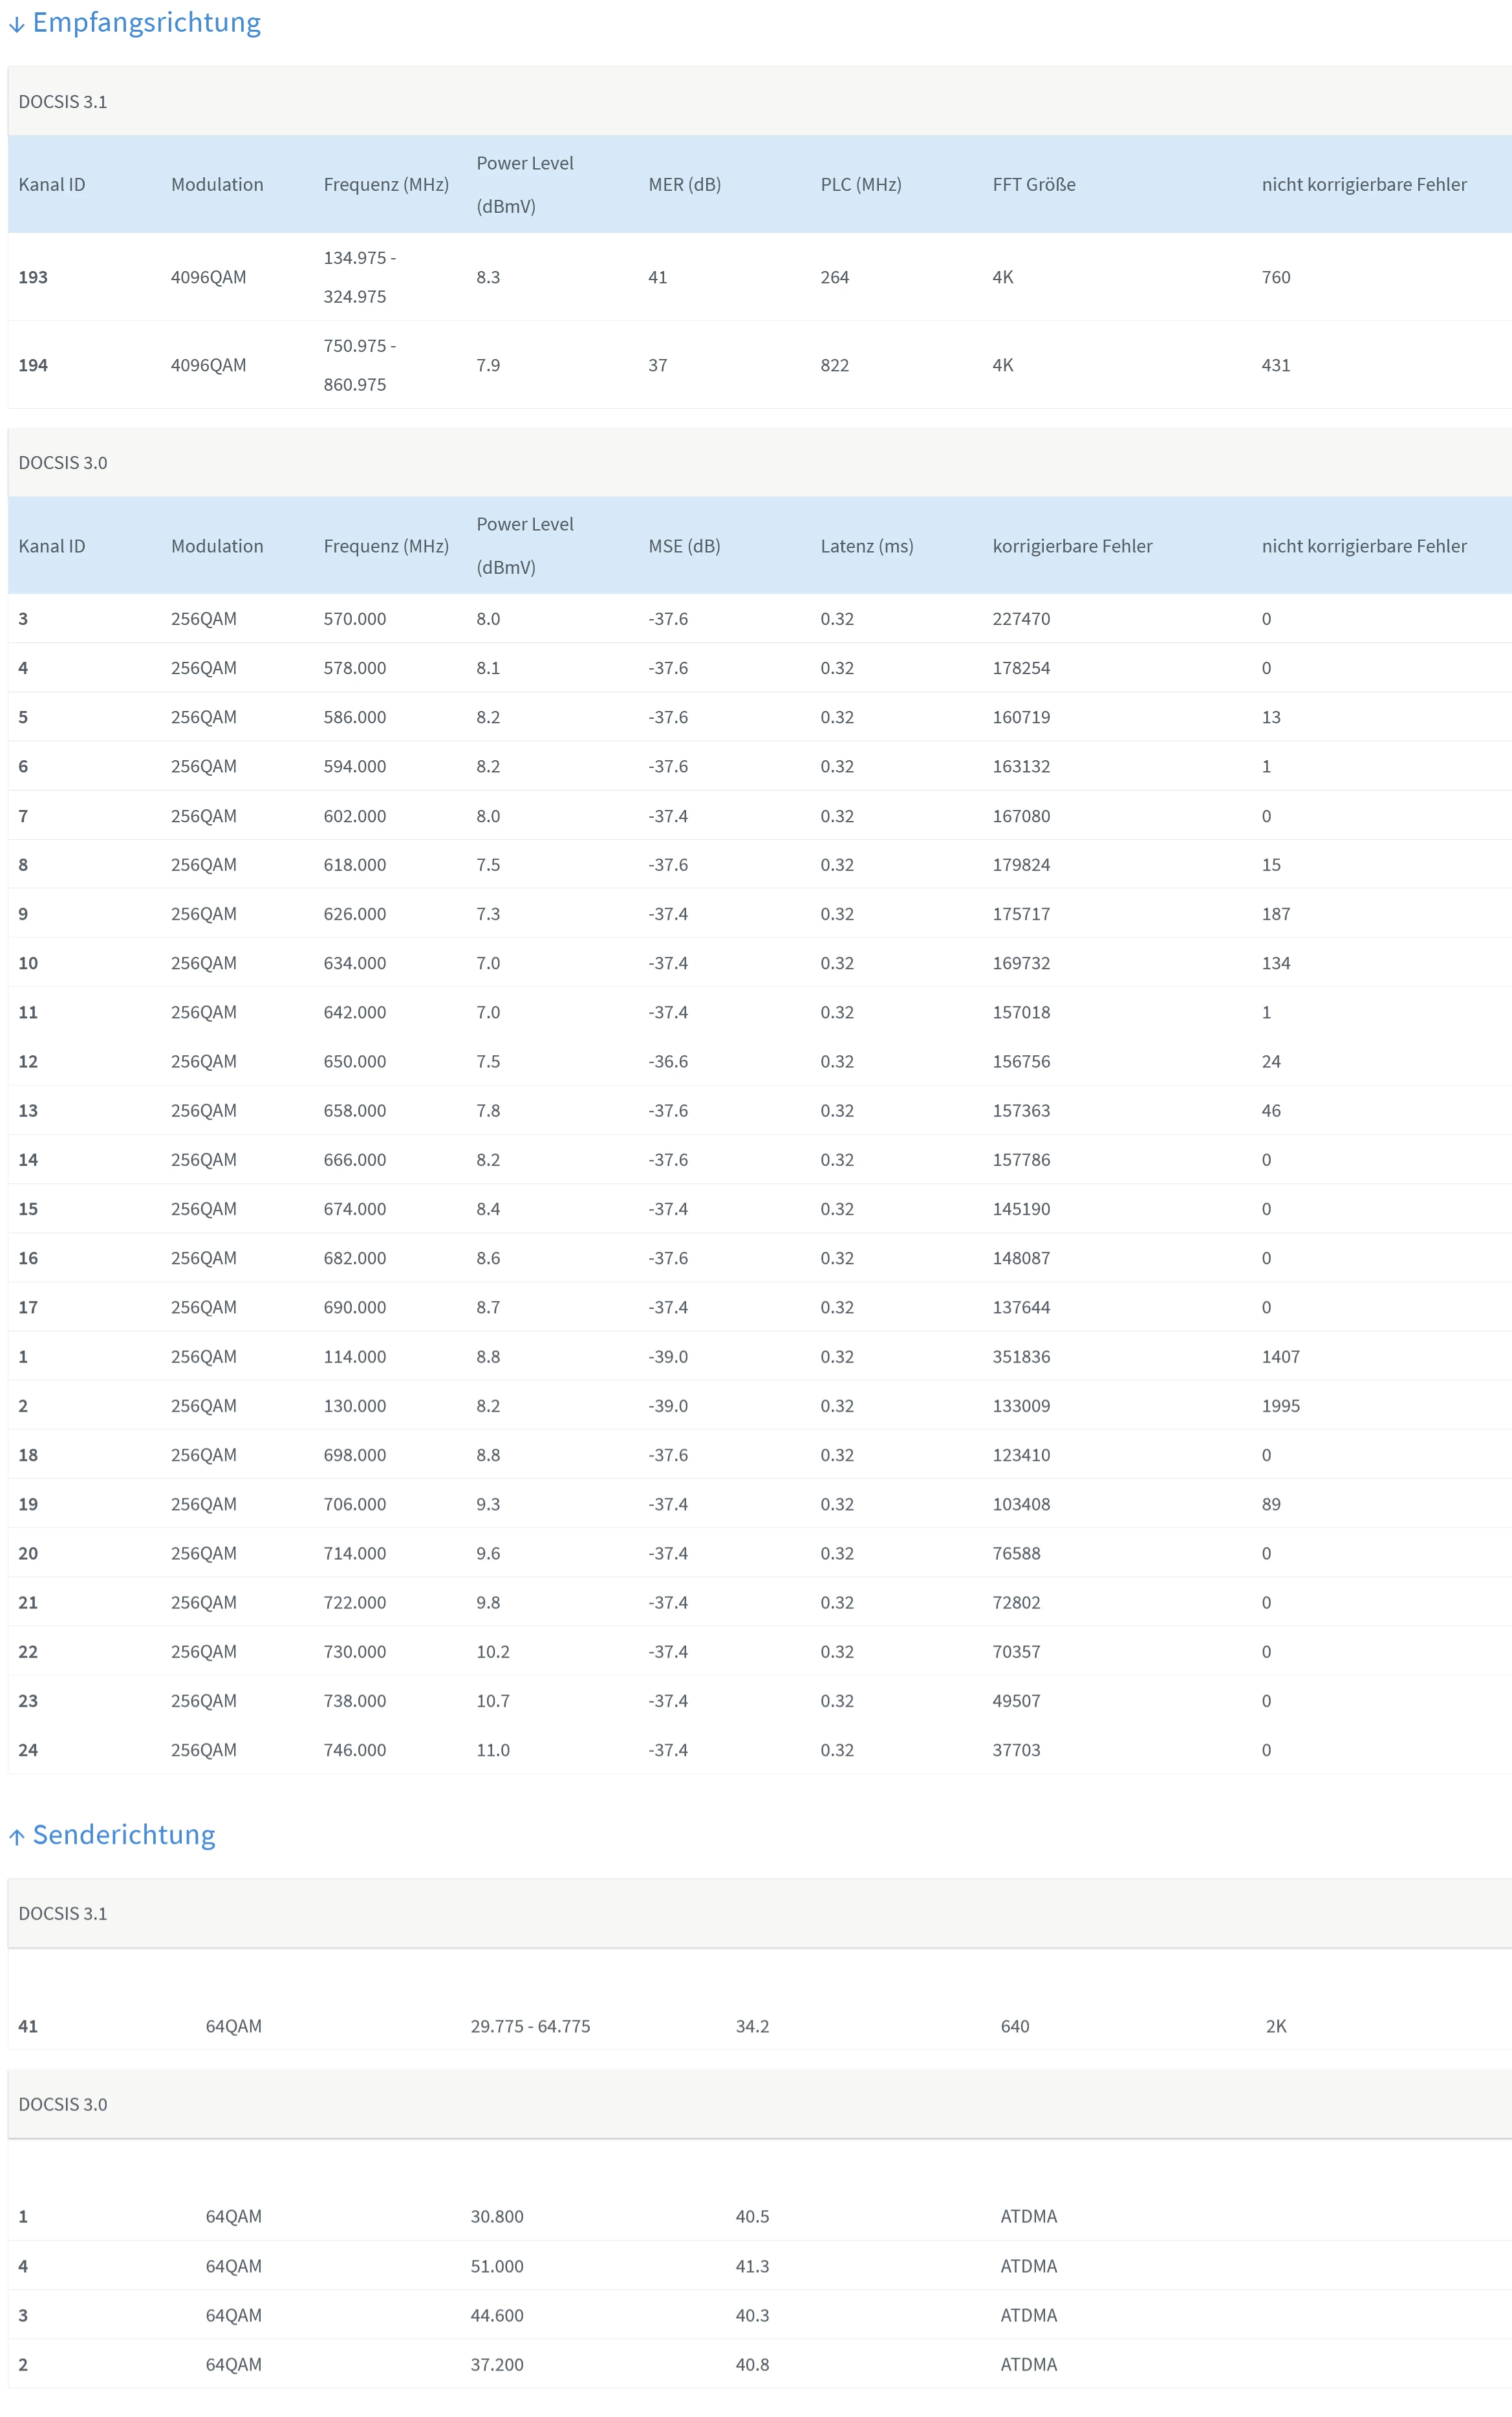This screenshot has height=2417, width=1512.
Task: Select upstream channel 41 row
Action: point(28,2026)
